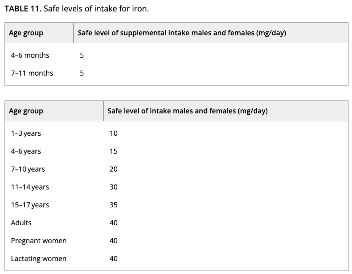Click the "7–10 years" row label
The width and height of the screenshot is (352, 274).
click(x=28, y=169)
